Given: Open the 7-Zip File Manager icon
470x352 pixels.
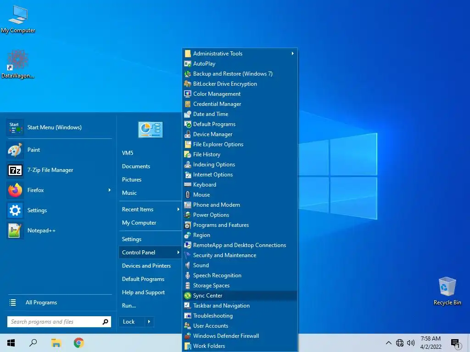Looking at the screenshot, I should [x=15, y=170].
